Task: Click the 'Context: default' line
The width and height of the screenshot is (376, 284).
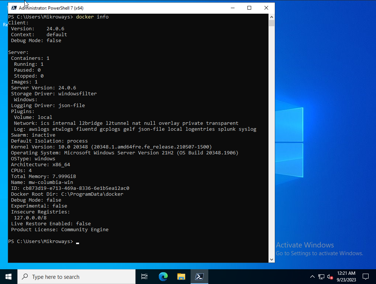Action: pos(39,35)
